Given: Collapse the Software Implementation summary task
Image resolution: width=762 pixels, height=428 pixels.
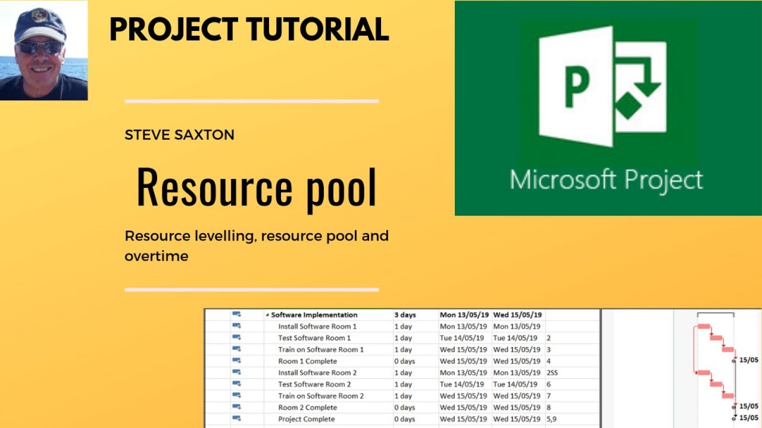Looking at the screenshot, I should [x=267, y=315].
